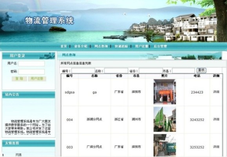Open the 业务介绍 navigation item
227x157 pixels.
coord(81,46)
